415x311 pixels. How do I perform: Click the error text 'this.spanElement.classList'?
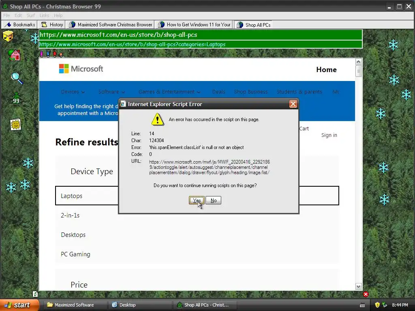(174, 147)
